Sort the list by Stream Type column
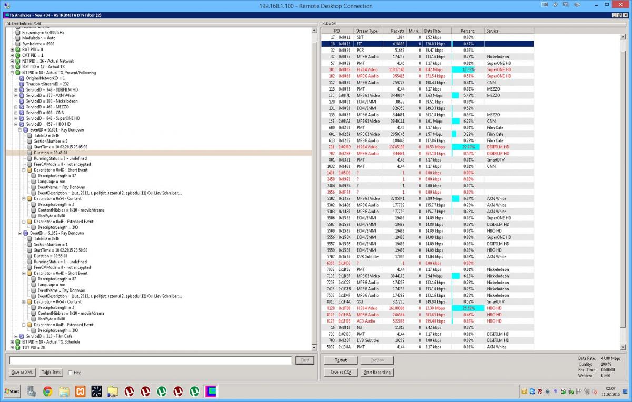The height and width of the screenshot is (402, 632). click(x=368, y=31)
